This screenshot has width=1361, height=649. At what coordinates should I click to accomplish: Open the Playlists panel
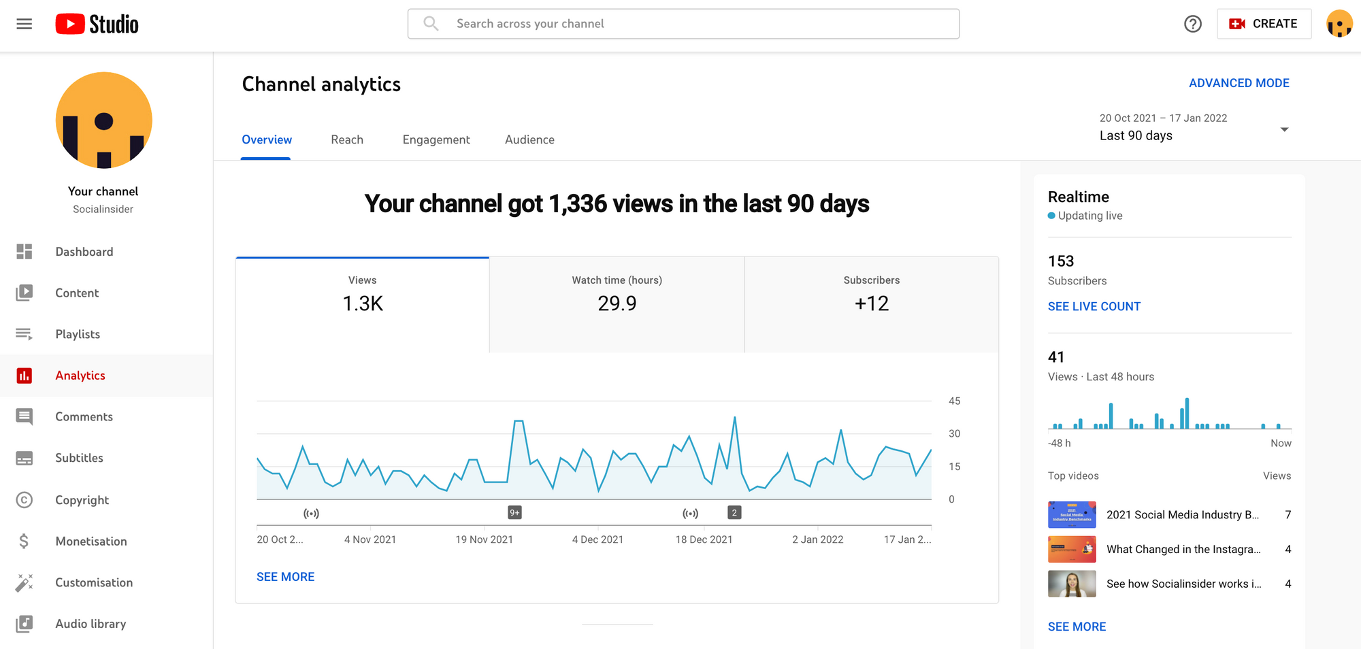click(x=24, y=334)
